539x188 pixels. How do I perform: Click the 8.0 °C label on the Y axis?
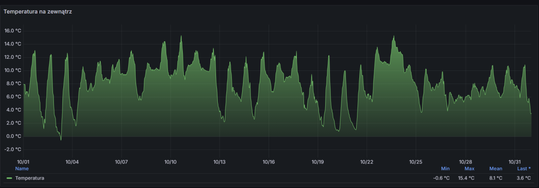[13, 83]
